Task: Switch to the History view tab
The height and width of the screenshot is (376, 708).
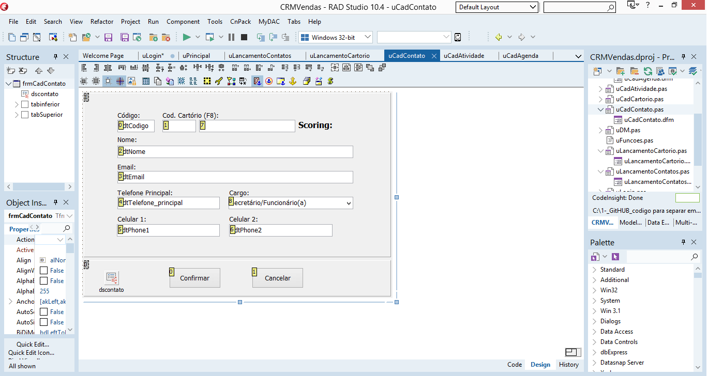Action: pos(569,365)
